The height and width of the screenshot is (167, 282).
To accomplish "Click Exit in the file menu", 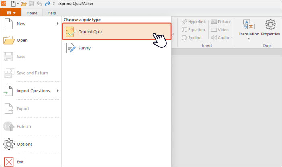I will tap(31, 162).
